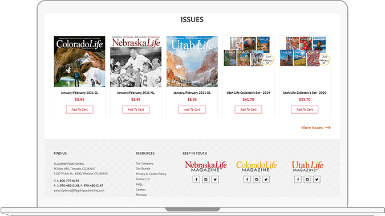Open the Utah Life magazine cover

coord(192,61)
